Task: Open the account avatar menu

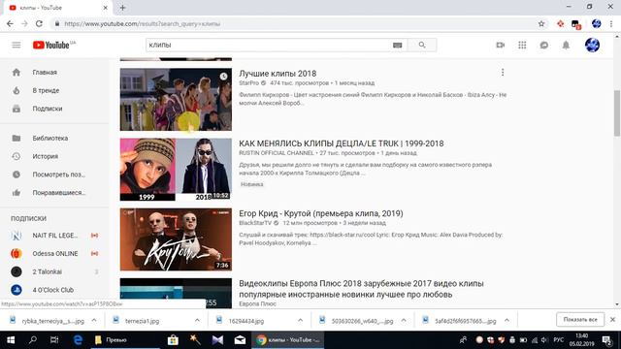Action: click(x=592, y=45)
